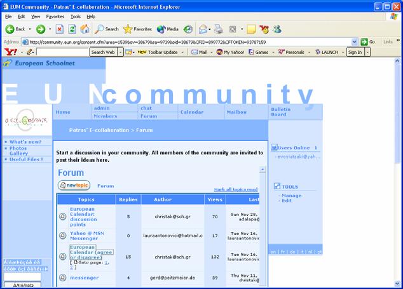
Task: Go to page 2 of agree or disagree topic
Action: tap(71, 267)
